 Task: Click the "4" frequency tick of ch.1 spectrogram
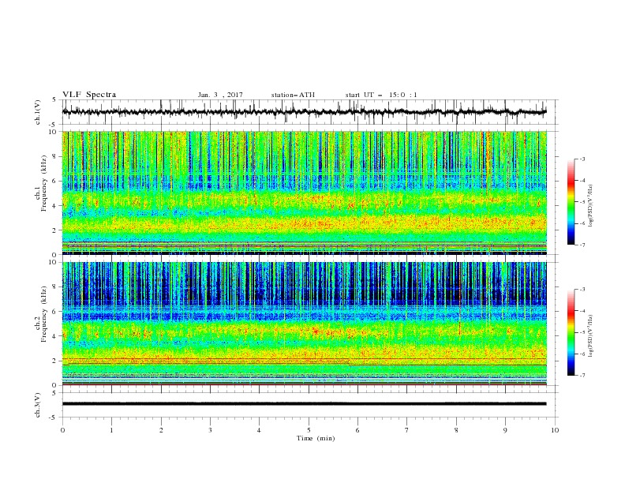(x=56, y=206)
